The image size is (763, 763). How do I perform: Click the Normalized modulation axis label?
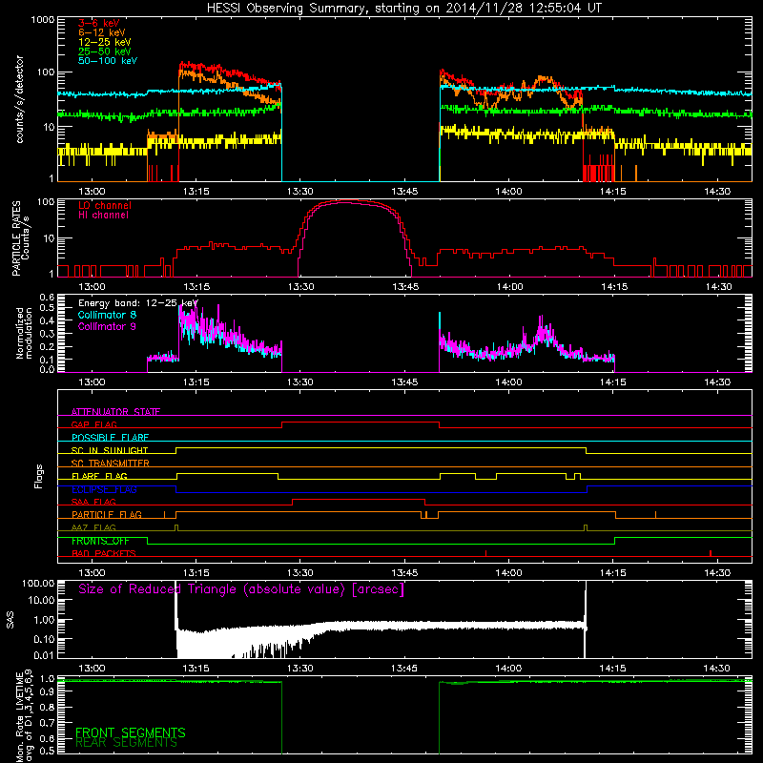pos(24,333)
